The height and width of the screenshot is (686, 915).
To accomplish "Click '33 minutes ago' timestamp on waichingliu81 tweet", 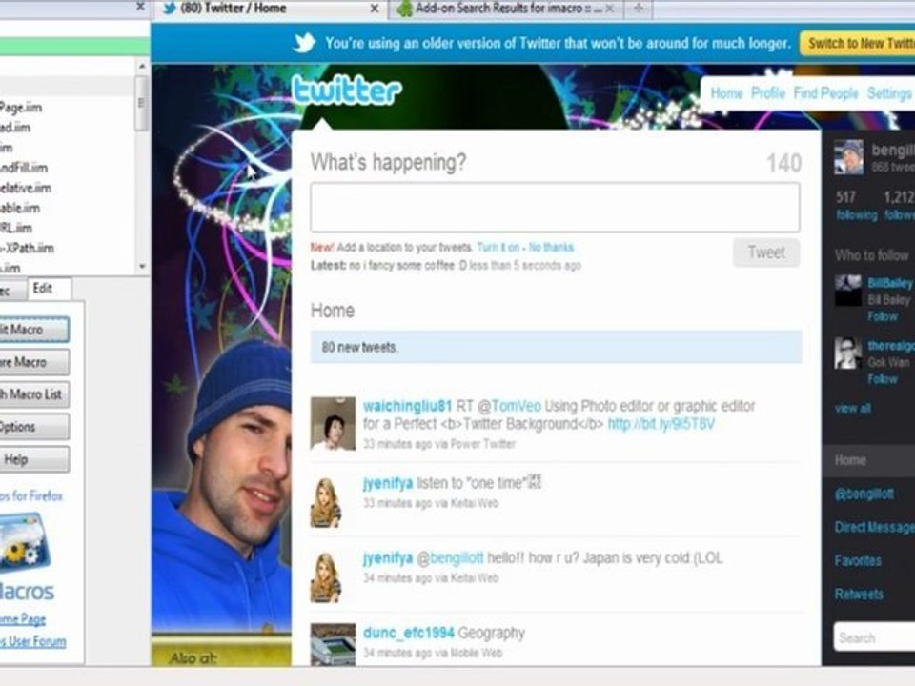I will [x=397, y=444].
